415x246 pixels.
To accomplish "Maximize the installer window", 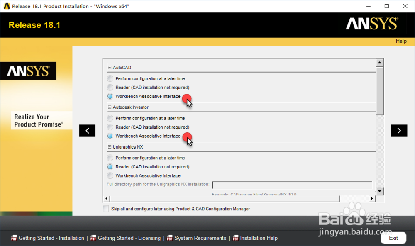I will (x=387, y=6).
